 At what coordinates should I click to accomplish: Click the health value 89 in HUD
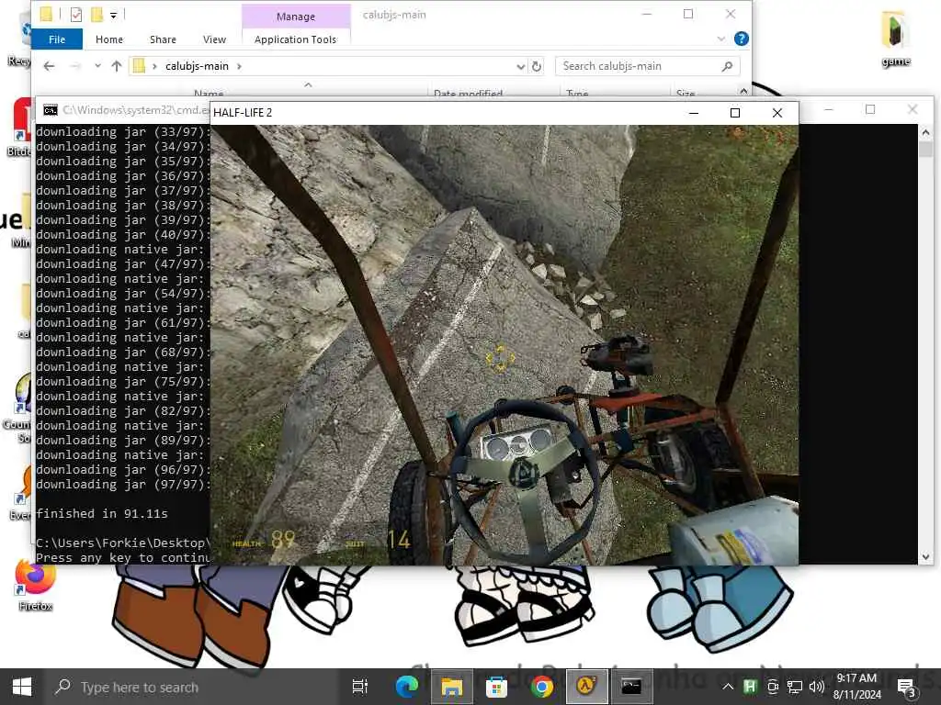click(x=283, y=540)
